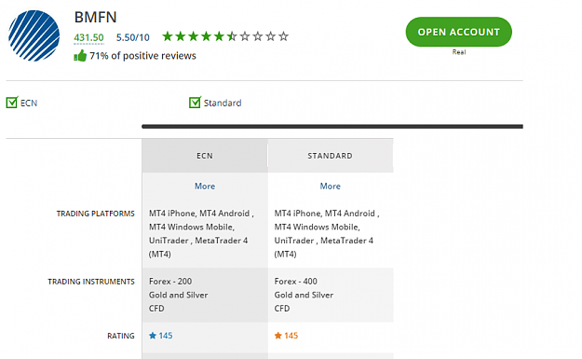This screenshot has width=582, height=359.
Task: Click 71% of positive reviews text
Action: tap(142, 56)
